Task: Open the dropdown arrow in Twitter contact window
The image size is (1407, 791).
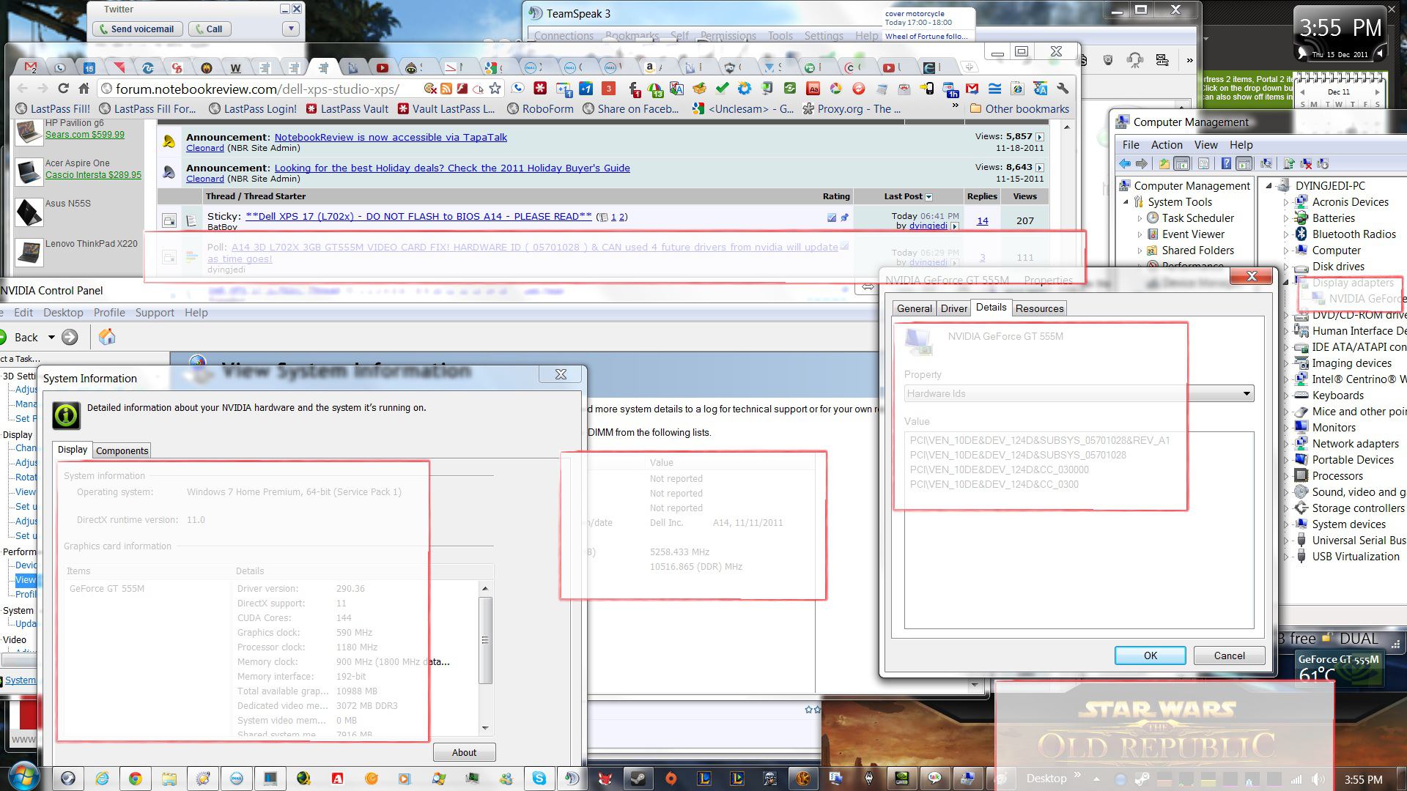Action: (x=291, y=29)
